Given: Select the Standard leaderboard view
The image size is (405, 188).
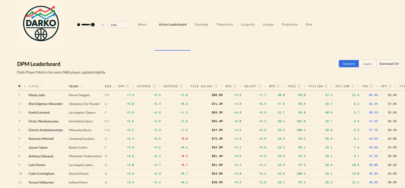Looking at the screenshot, I should click(349, 63).
